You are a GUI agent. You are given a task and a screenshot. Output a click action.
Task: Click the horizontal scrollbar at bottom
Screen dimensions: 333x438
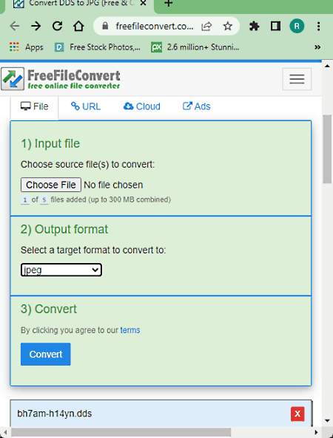(121, 432)
